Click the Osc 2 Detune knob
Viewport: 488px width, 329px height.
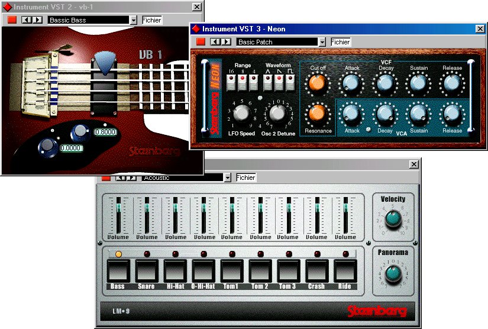click(278, 113)
